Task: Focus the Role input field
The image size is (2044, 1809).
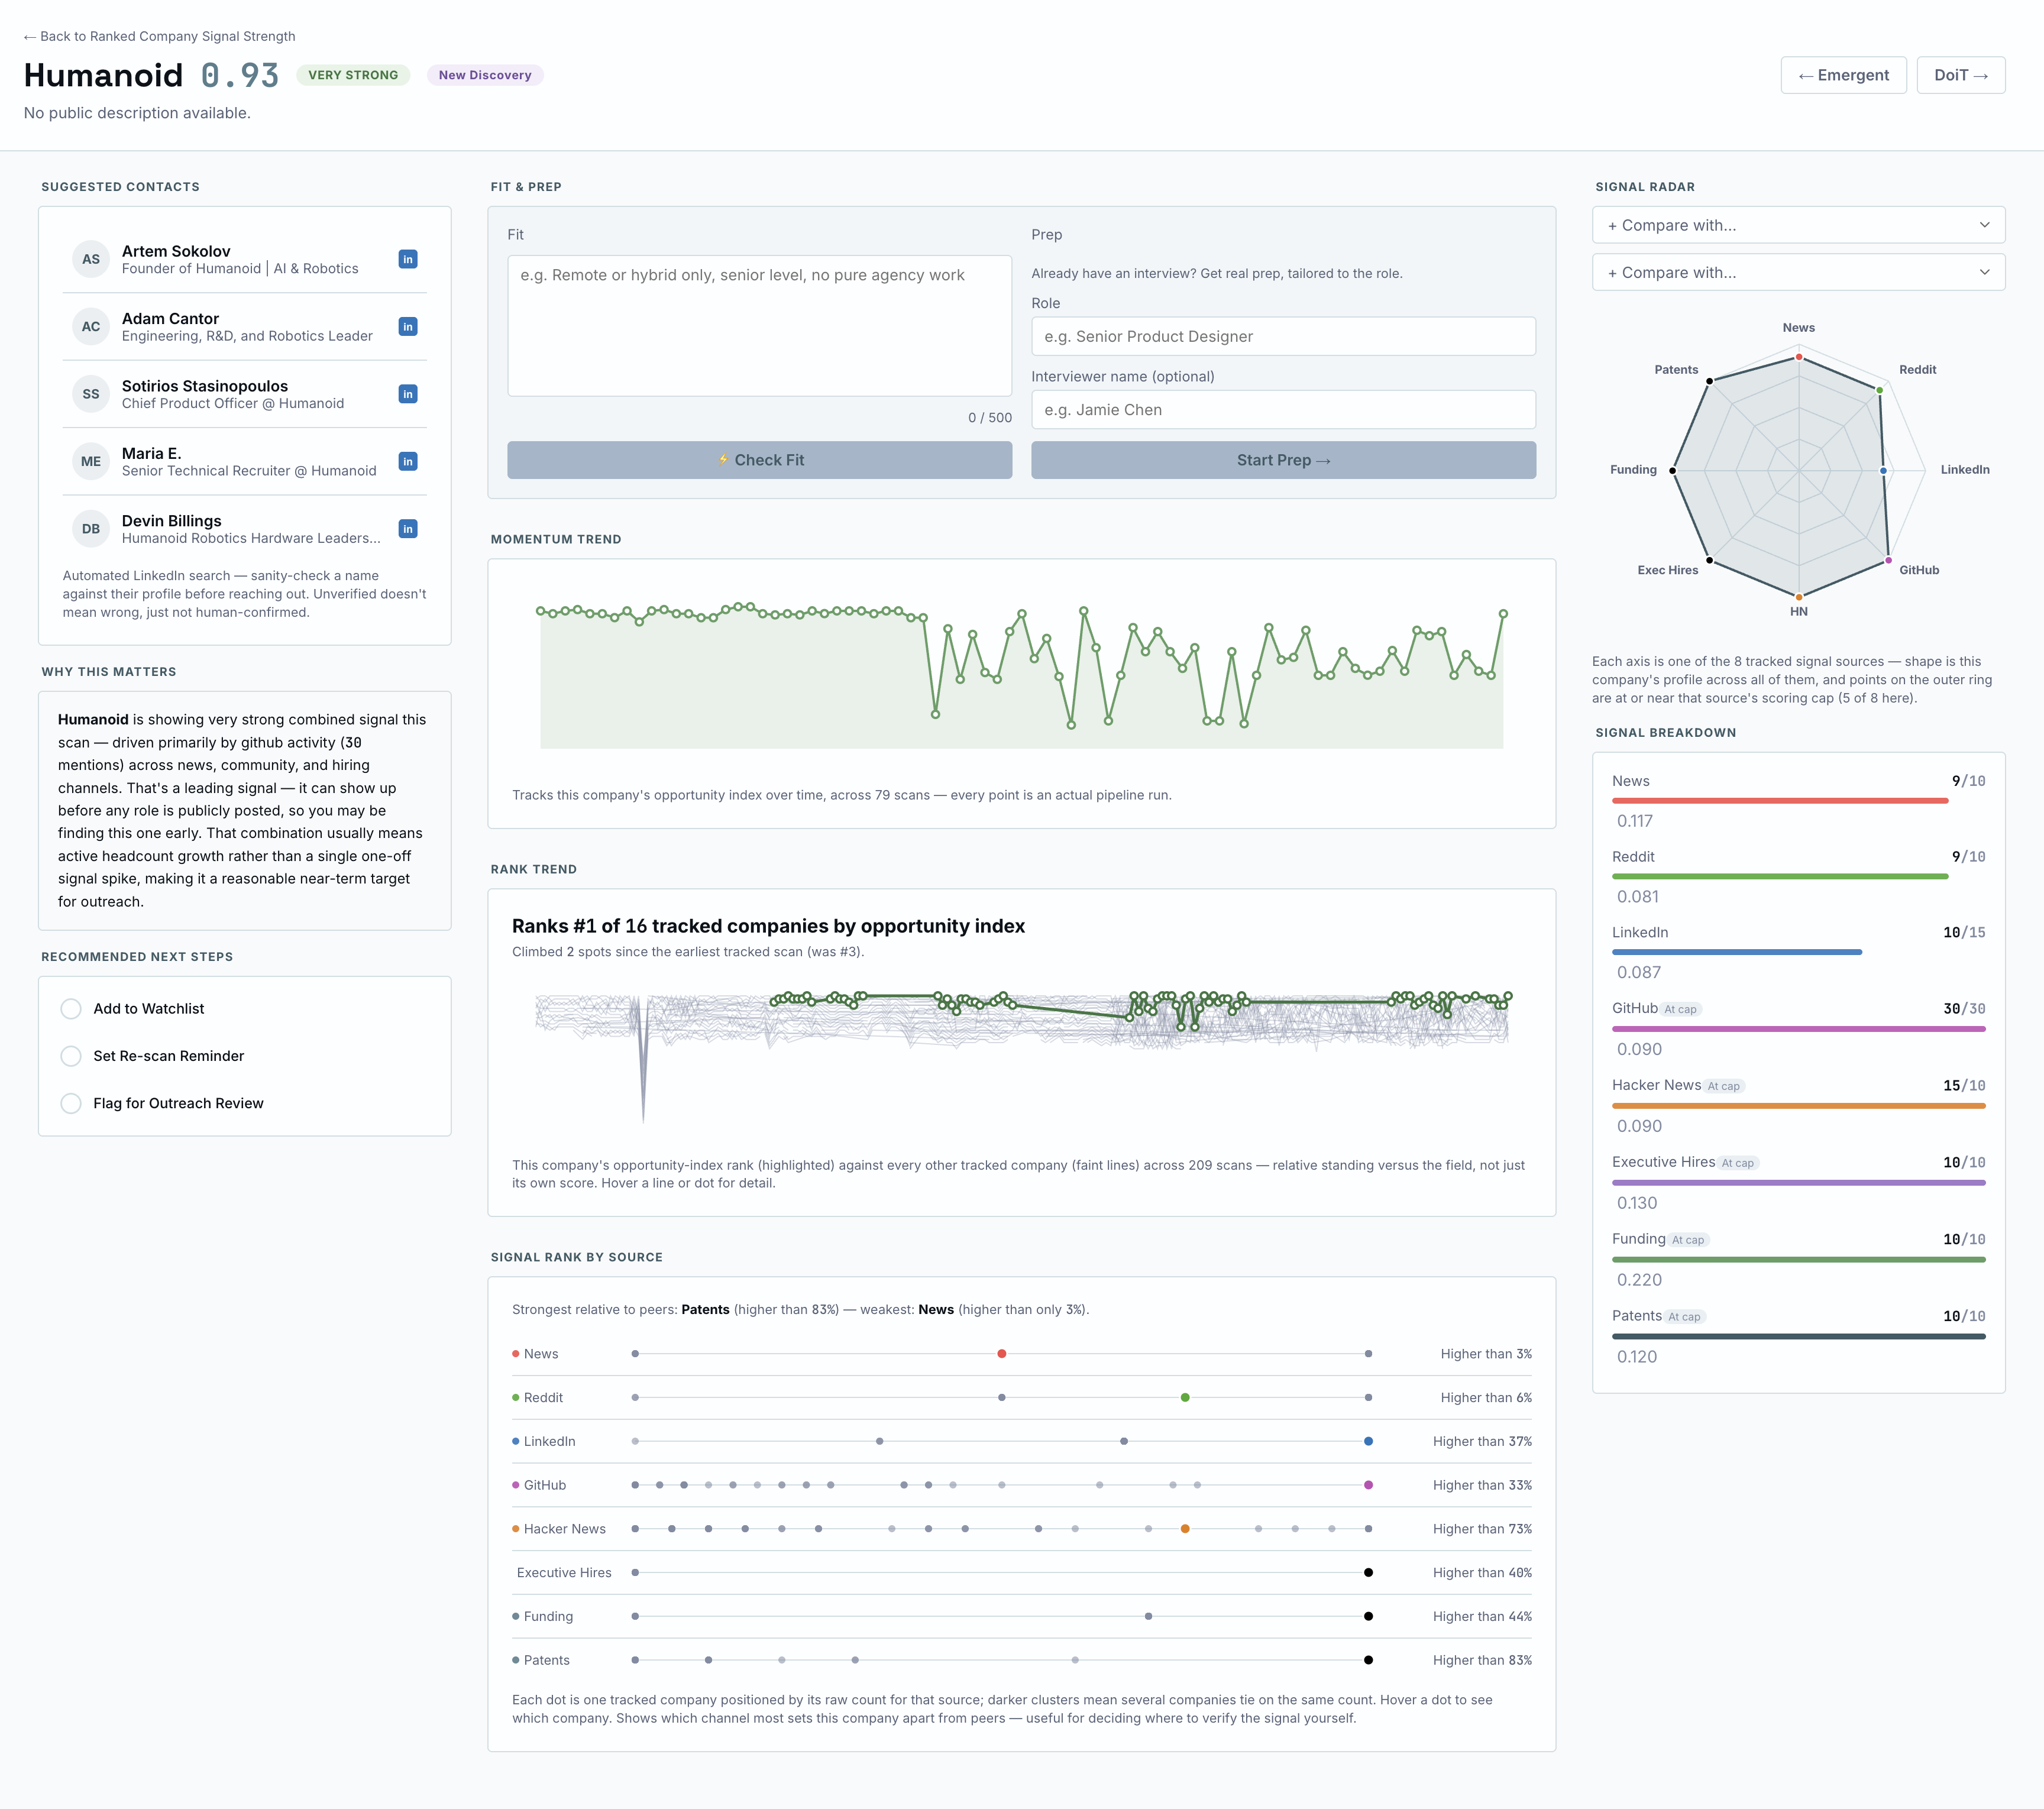Action: (x=1283, y=336)
